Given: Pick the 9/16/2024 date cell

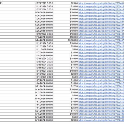Looking at the screenshot, I should pyautogui.click(x=44, y=89).
